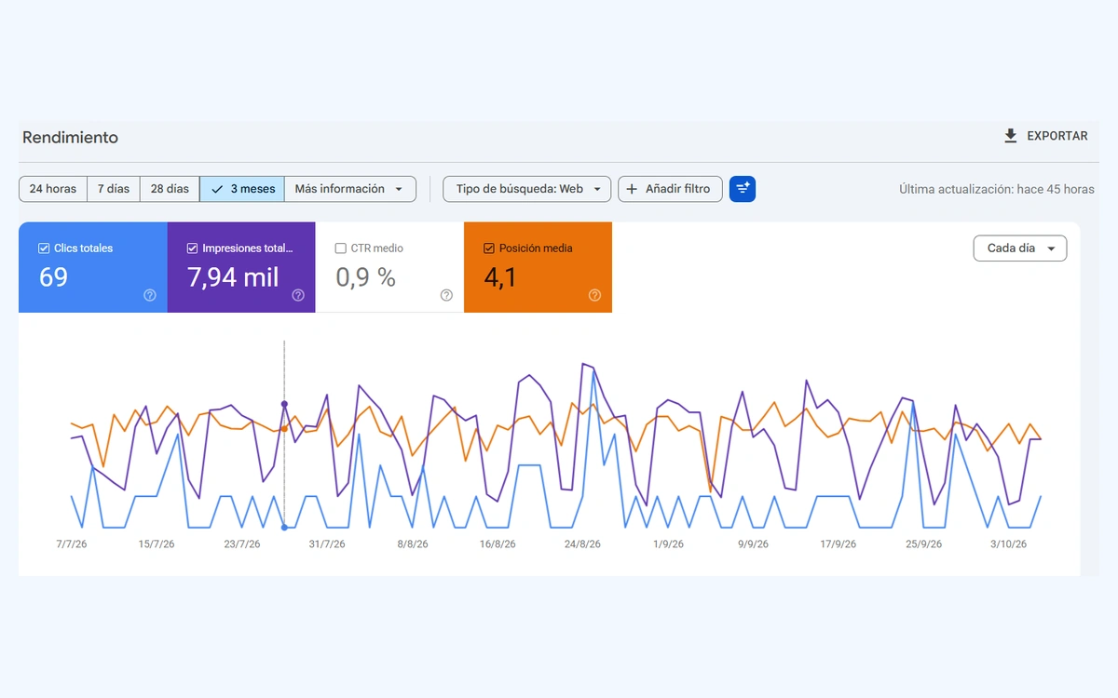Click the EXPORTAR button
The height and width of the screenshot is (698, 1118).
coord(1045,136)
